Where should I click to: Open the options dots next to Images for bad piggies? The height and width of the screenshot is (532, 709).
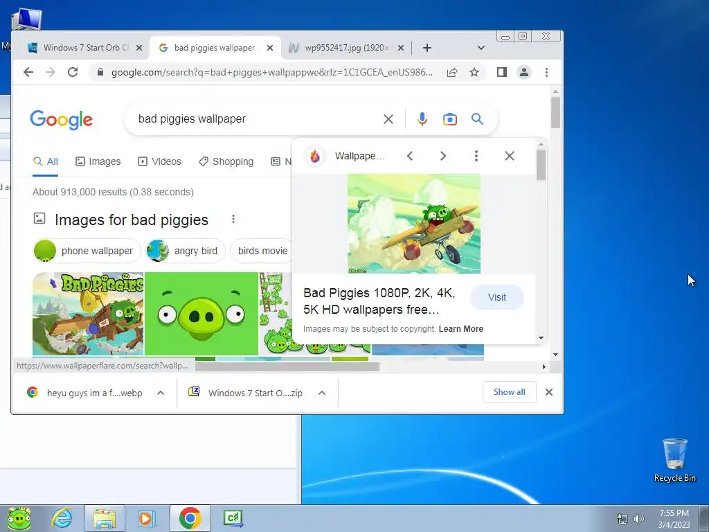tap(233, 219)
